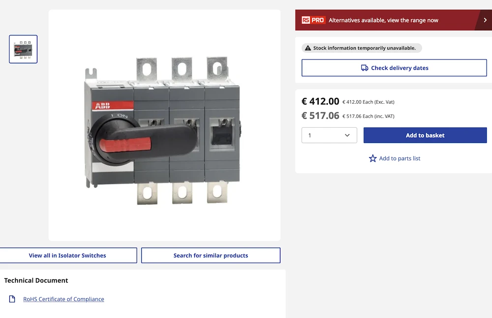This screenshot has height=318, width=492.
Task: Click Check delivery dates button
Action: click(394, 68)
